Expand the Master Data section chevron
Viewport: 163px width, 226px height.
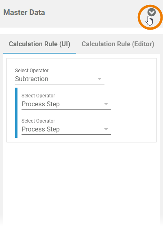(152, 12)
